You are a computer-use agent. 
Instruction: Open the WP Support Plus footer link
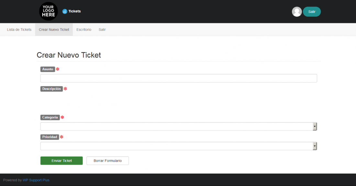36,180
